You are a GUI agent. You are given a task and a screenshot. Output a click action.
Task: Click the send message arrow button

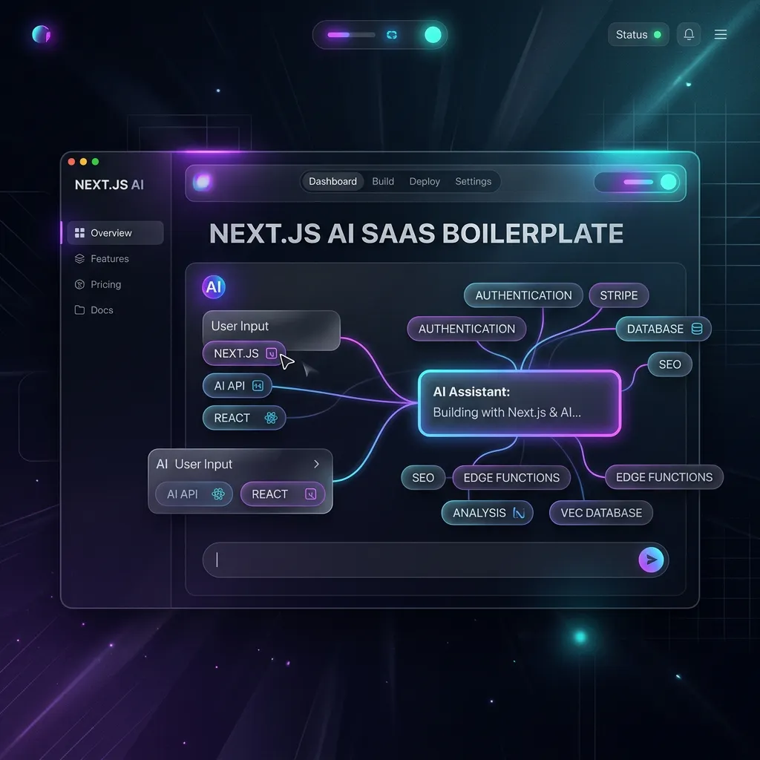pos(651,560)
